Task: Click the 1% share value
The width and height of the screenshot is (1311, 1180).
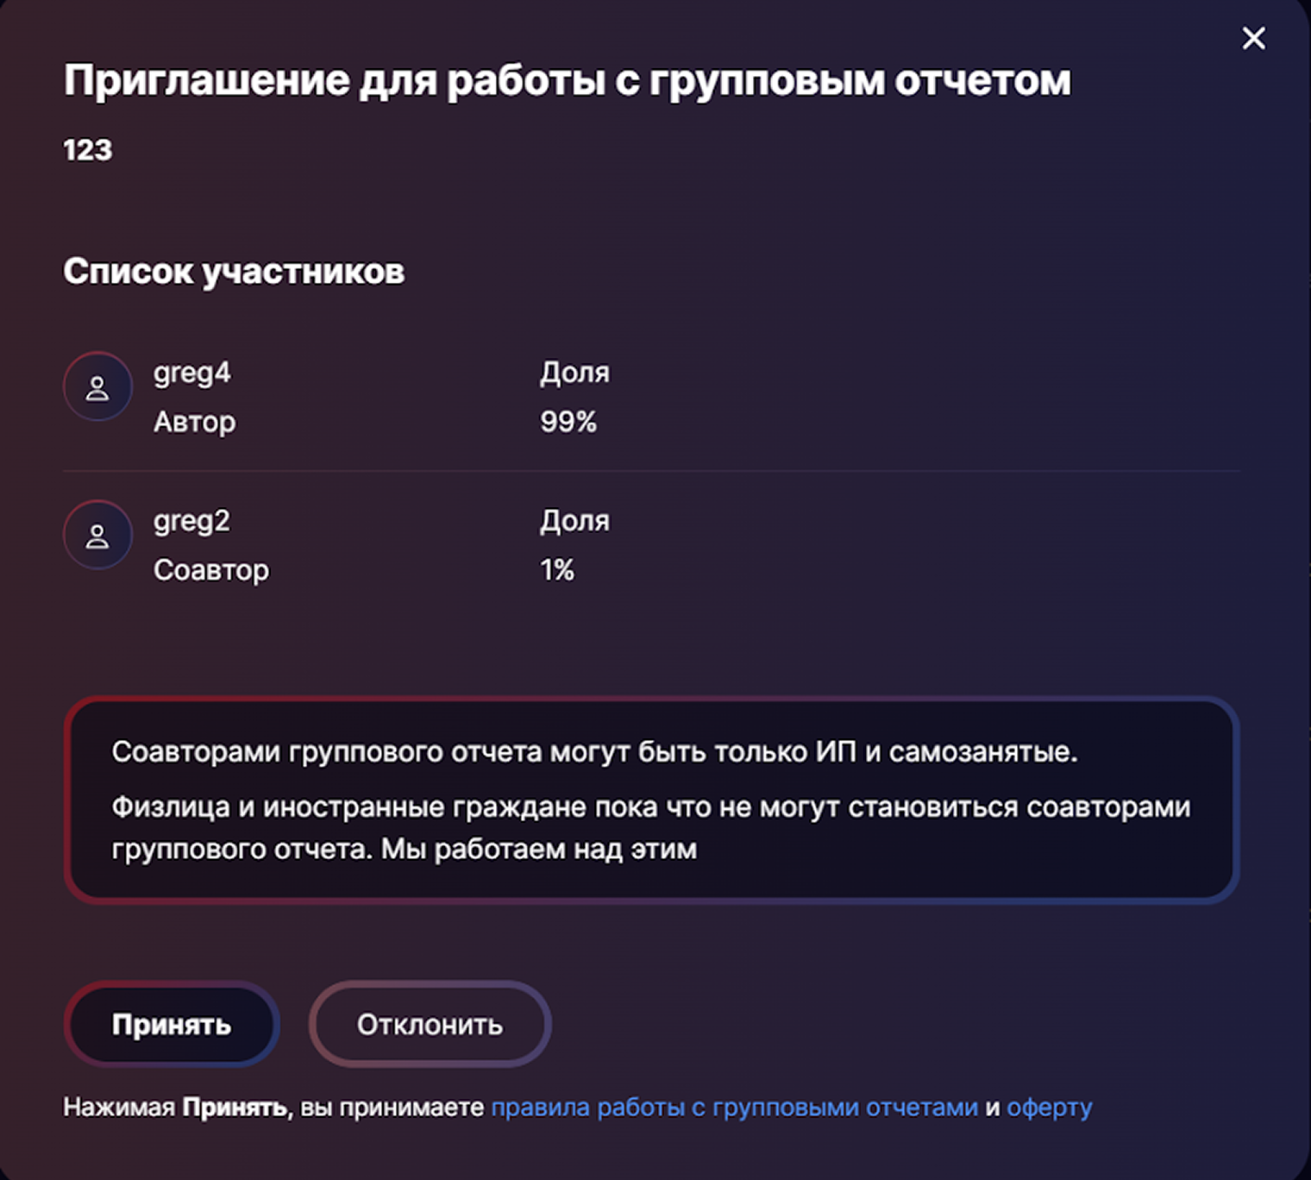Action: coord(556,570)
